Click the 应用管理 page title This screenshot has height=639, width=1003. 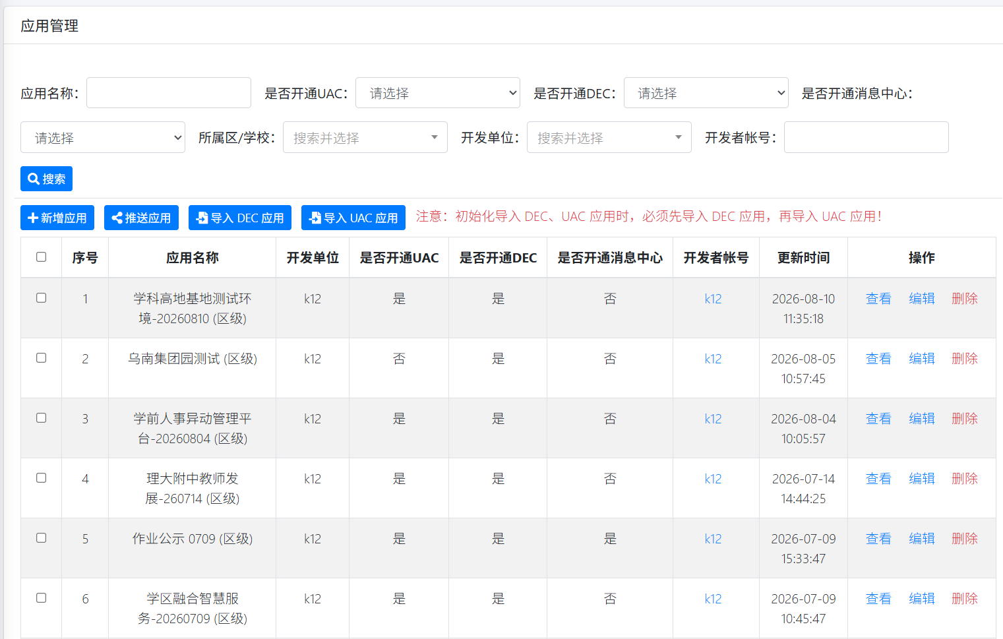(x=49, y=26)
